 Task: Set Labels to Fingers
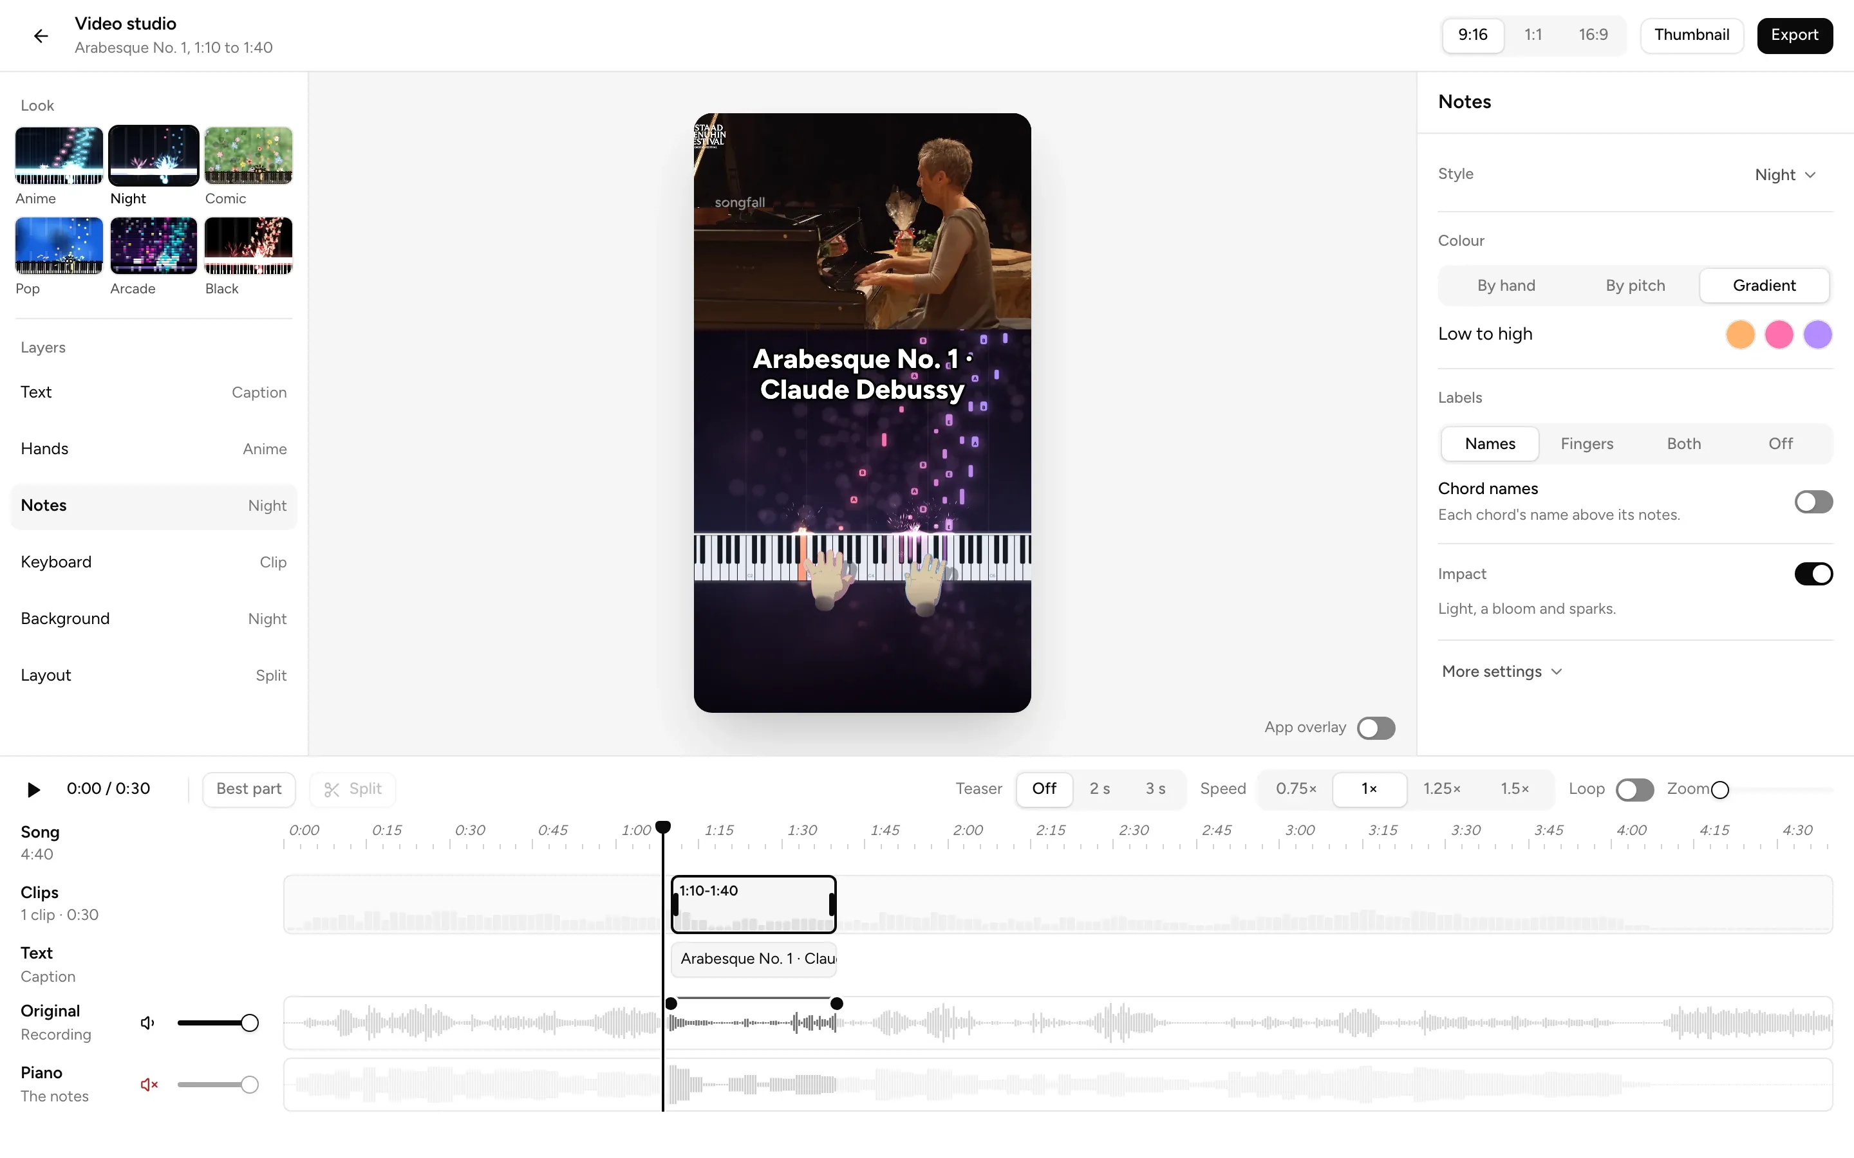(x=1587, y=444)
